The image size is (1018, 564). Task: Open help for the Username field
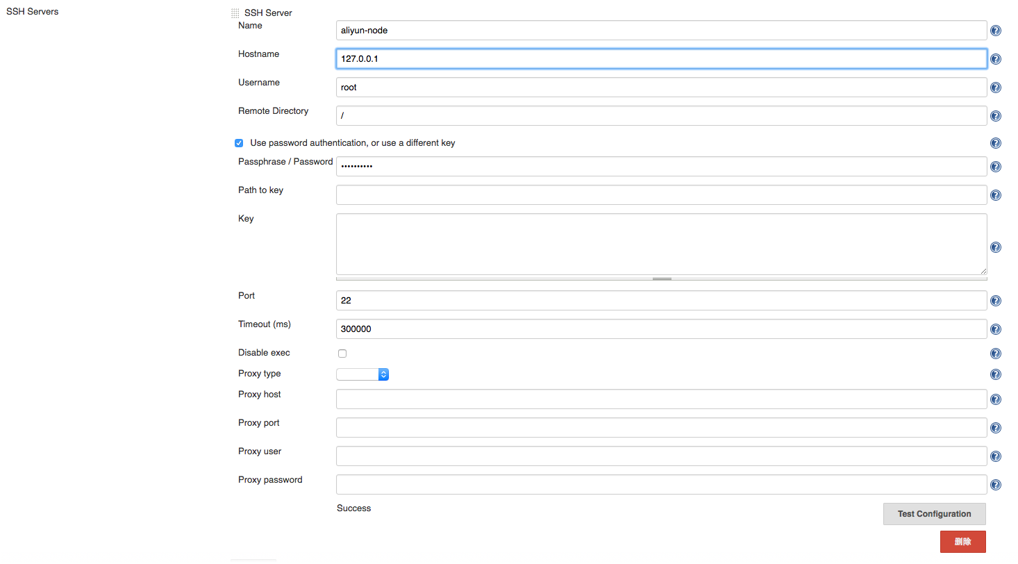pos(995,88)
